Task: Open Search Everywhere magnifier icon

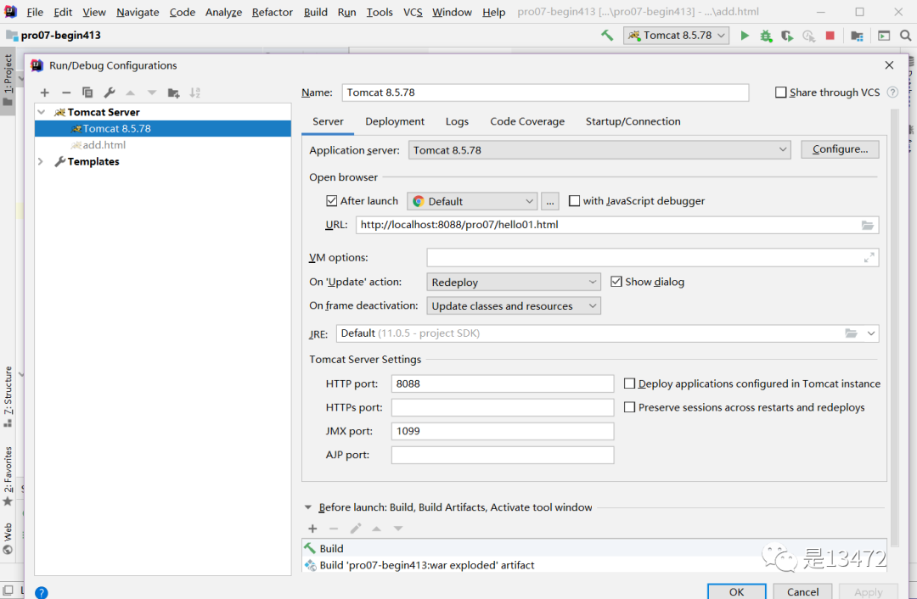Action: click(905, 36)
